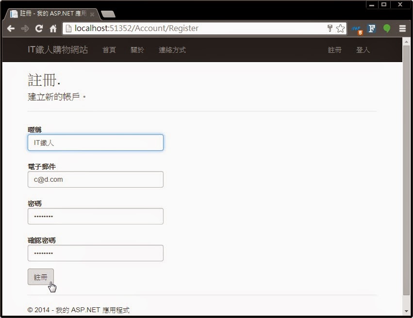Go to 首頁 in navbar
Image resolution: width=413 pixels, height=318 pixels.
109,50
